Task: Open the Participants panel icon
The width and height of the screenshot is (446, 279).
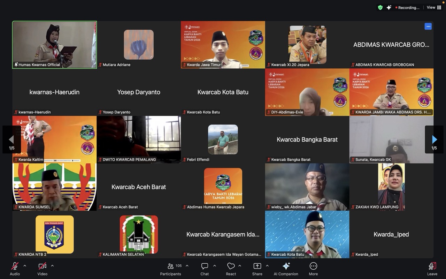Action: pyautogui.click(x=171, y=266)
